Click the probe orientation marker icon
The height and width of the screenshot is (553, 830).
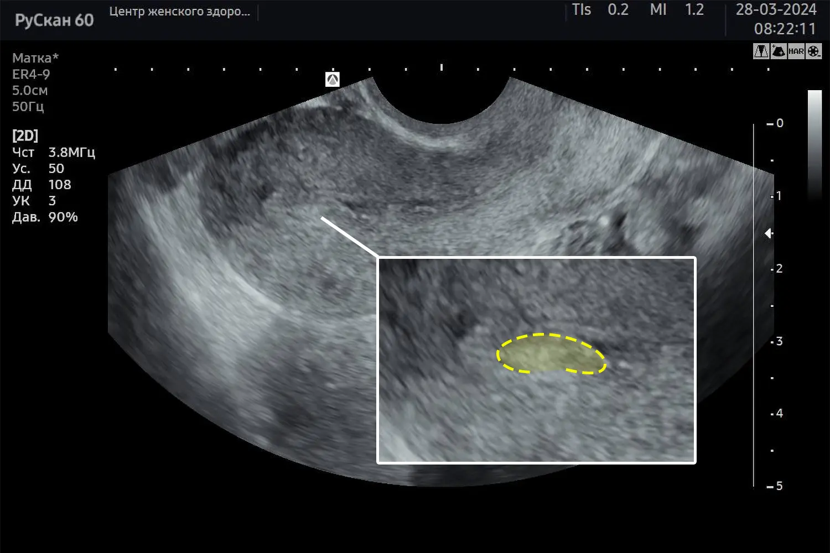(333, 80)
